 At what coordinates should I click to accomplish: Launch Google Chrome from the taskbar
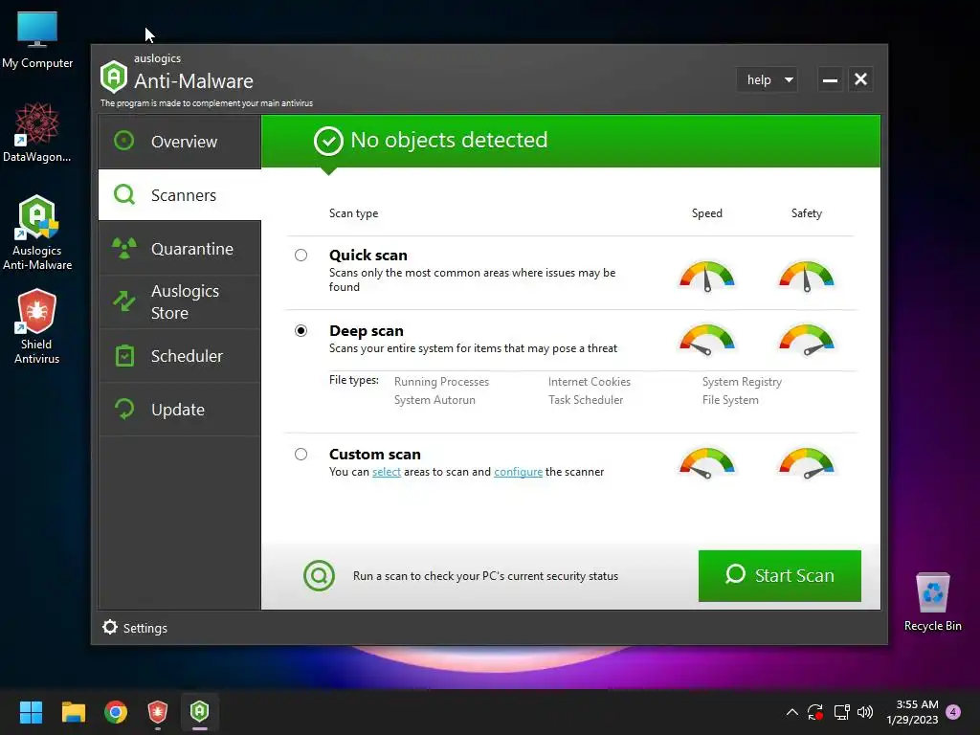[x=116, y=712]
